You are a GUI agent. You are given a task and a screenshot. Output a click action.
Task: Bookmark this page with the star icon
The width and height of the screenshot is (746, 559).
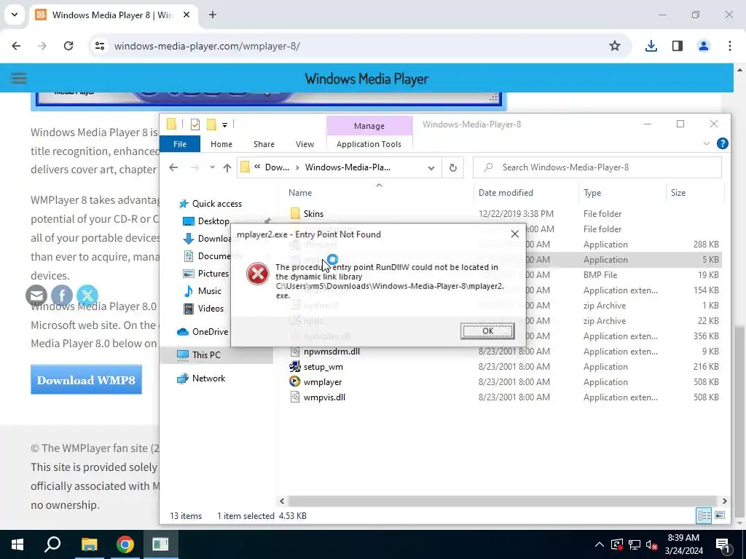(x=615, y=46)
